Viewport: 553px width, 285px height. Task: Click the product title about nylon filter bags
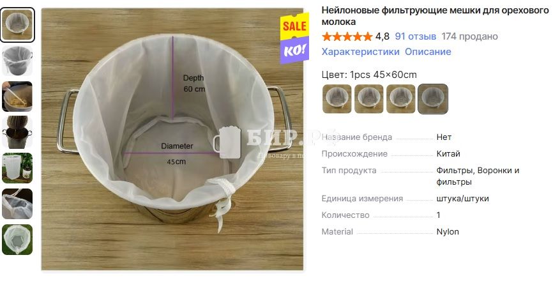tap(436, 16)
